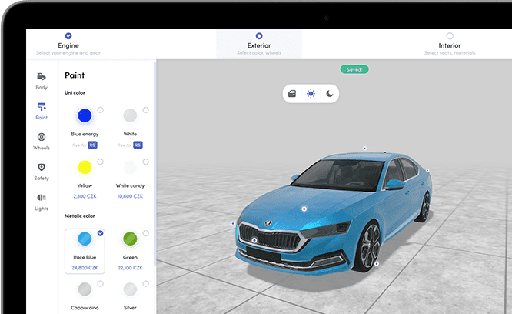Pick the Green metallic swatch
Image resolution: width=512 pixels, height=314 pixels.
(130, 239)
